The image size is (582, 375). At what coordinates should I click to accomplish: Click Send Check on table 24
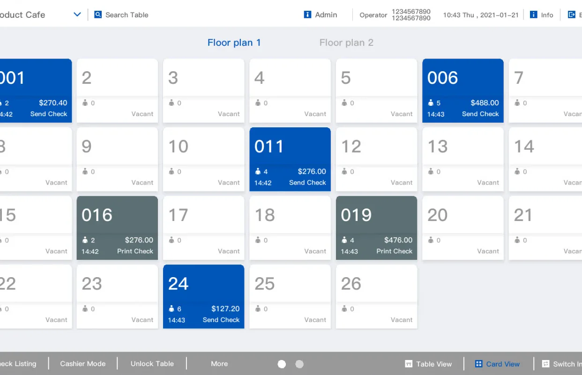tap(221, 320)
